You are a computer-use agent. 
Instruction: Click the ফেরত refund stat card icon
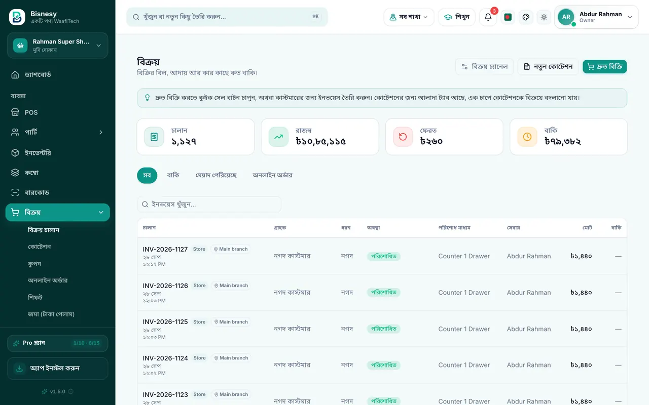click(403, 137)
